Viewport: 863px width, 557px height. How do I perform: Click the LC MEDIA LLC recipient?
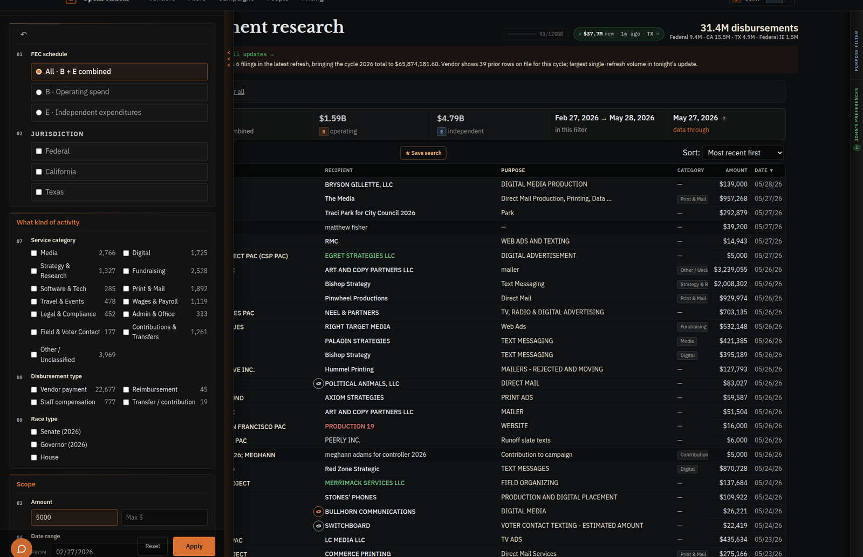point(345,540)
